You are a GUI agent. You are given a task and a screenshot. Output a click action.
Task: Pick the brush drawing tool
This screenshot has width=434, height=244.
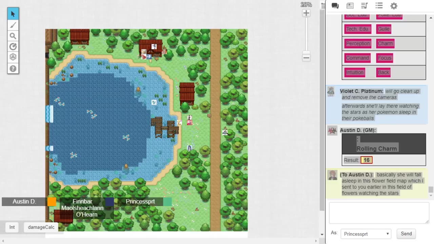[x=13, y=25]
